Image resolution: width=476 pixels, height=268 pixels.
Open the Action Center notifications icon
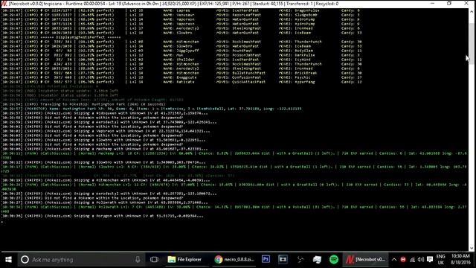coord(430,260)
